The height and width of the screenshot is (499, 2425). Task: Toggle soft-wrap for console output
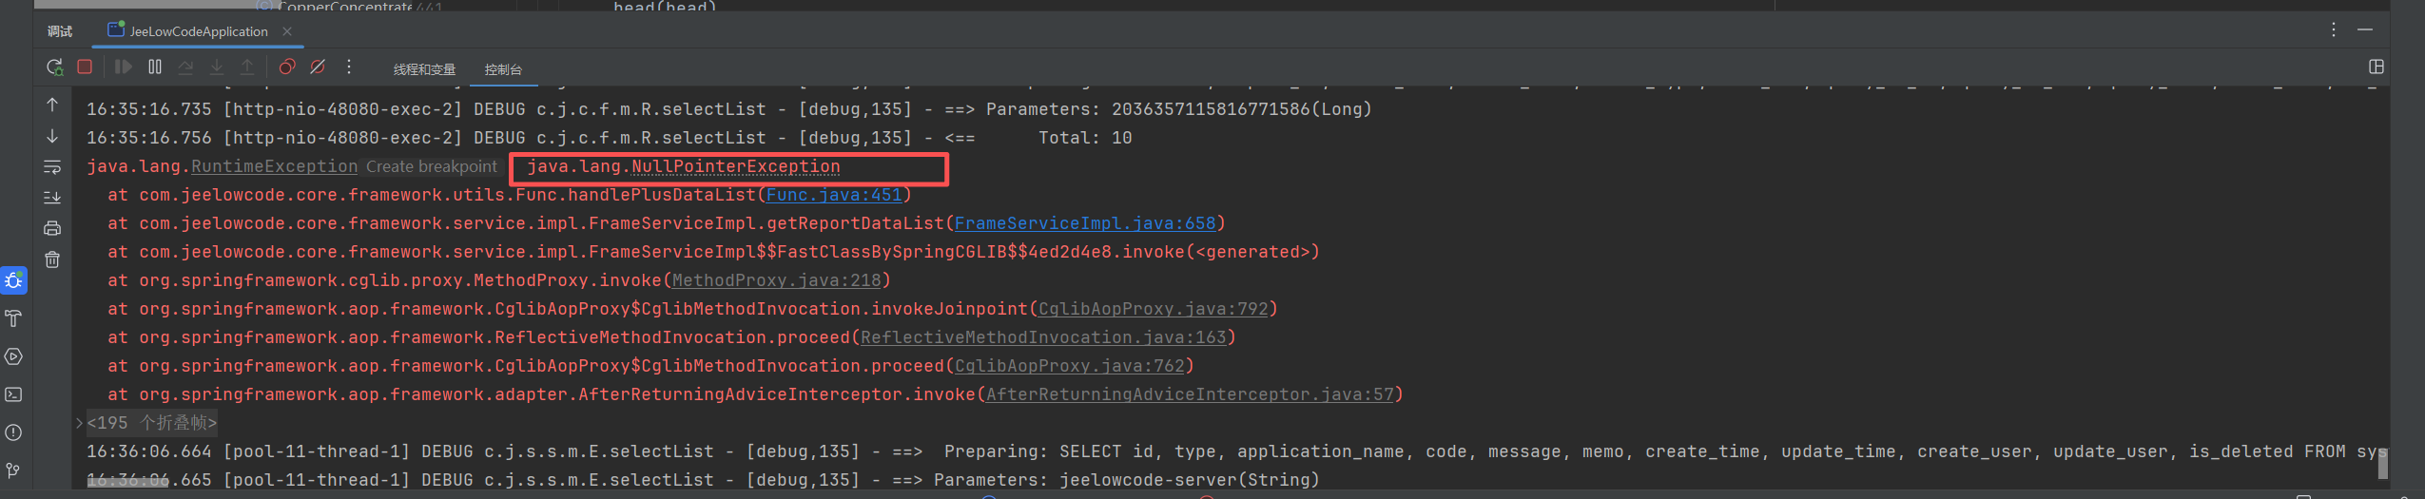[x=52, y=167]
